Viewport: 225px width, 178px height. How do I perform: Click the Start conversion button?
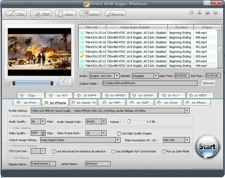click(207, 146)
